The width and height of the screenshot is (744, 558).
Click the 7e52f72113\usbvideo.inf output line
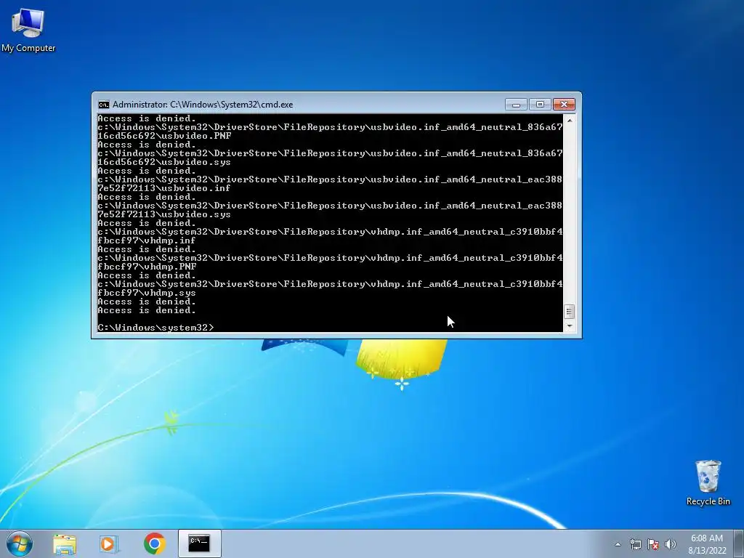[163, 188]
